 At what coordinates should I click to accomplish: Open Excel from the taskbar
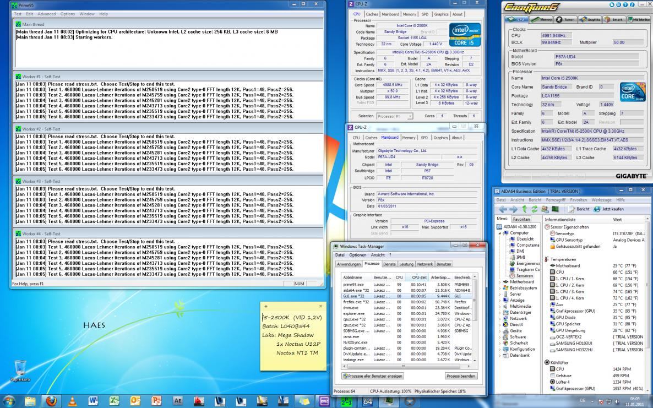(x=114, y=401)
